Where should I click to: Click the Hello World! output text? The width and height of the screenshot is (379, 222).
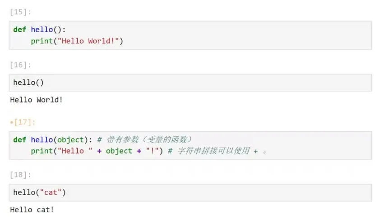(37, 100)
